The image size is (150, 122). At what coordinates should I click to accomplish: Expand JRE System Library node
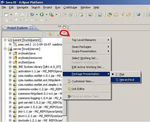[10, 67]
